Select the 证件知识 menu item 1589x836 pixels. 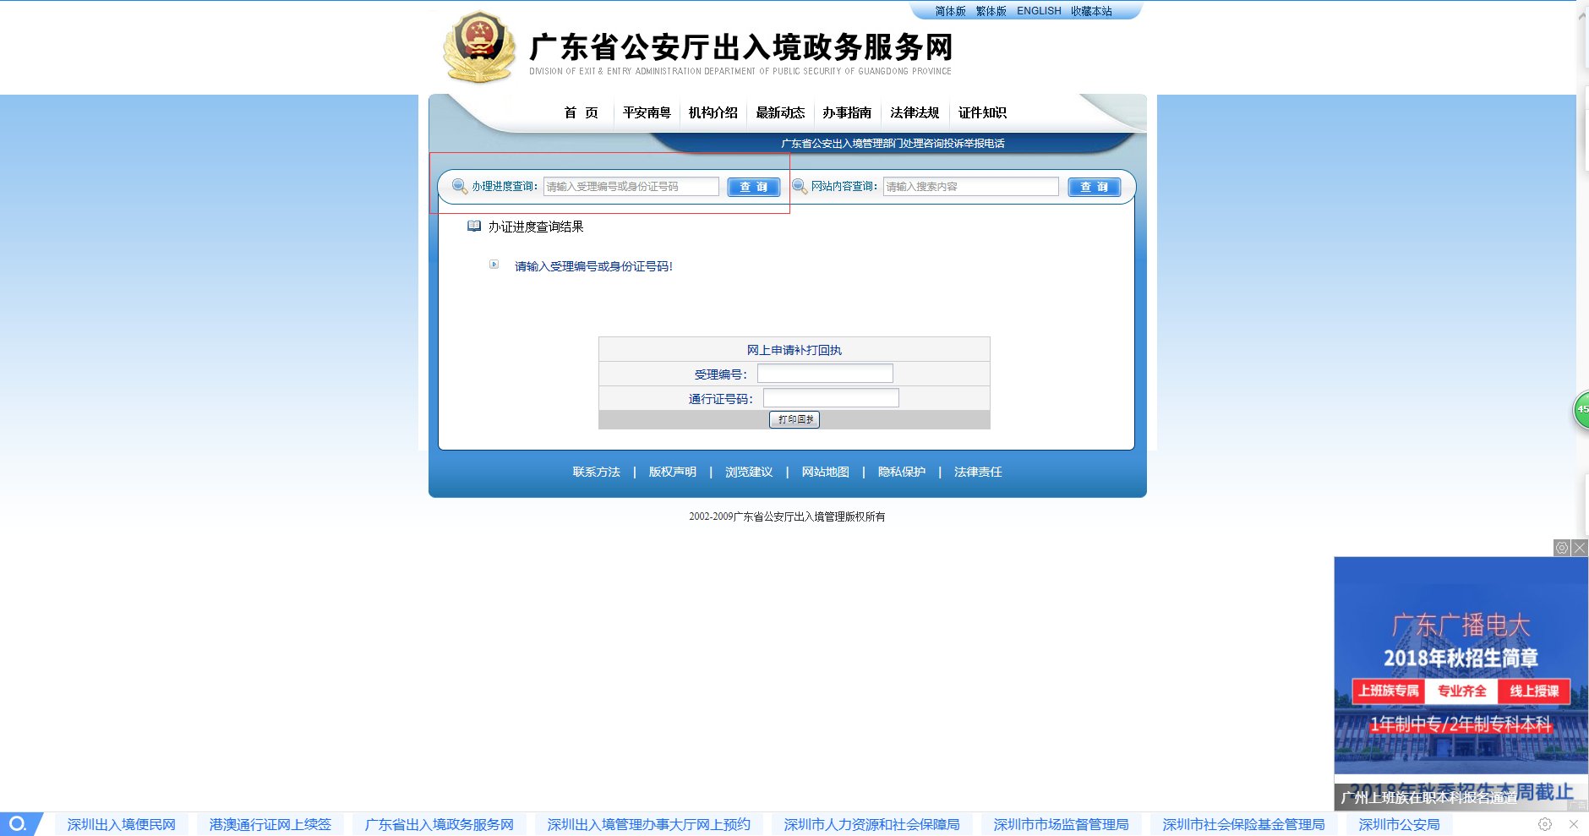click(982, 112)
